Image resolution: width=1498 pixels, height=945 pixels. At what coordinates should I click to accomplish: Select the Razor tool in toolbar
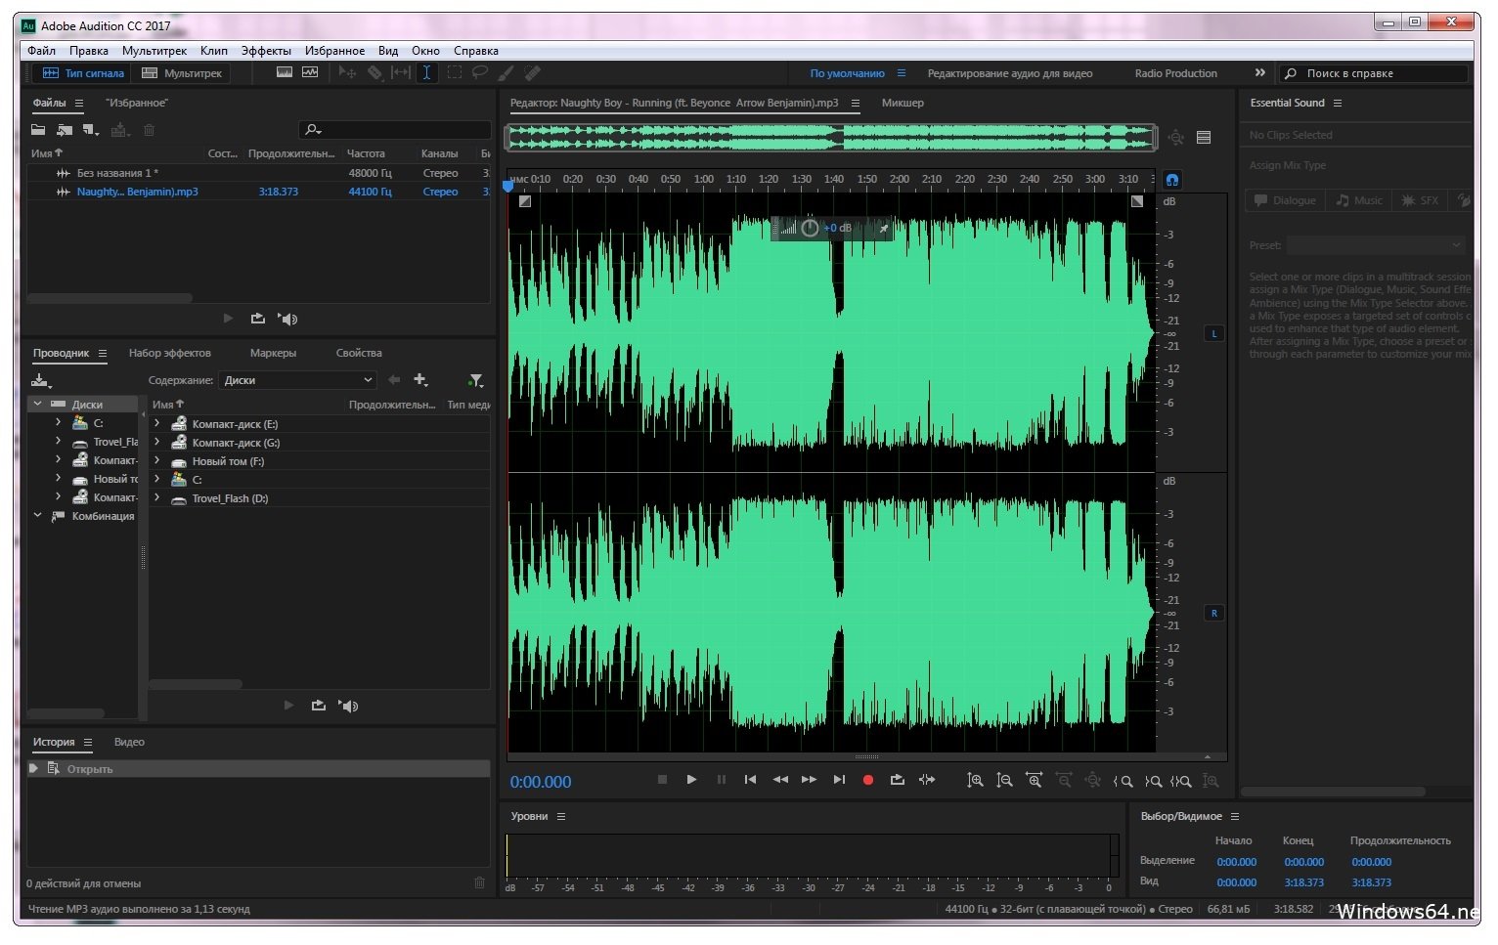click(374, 72)
